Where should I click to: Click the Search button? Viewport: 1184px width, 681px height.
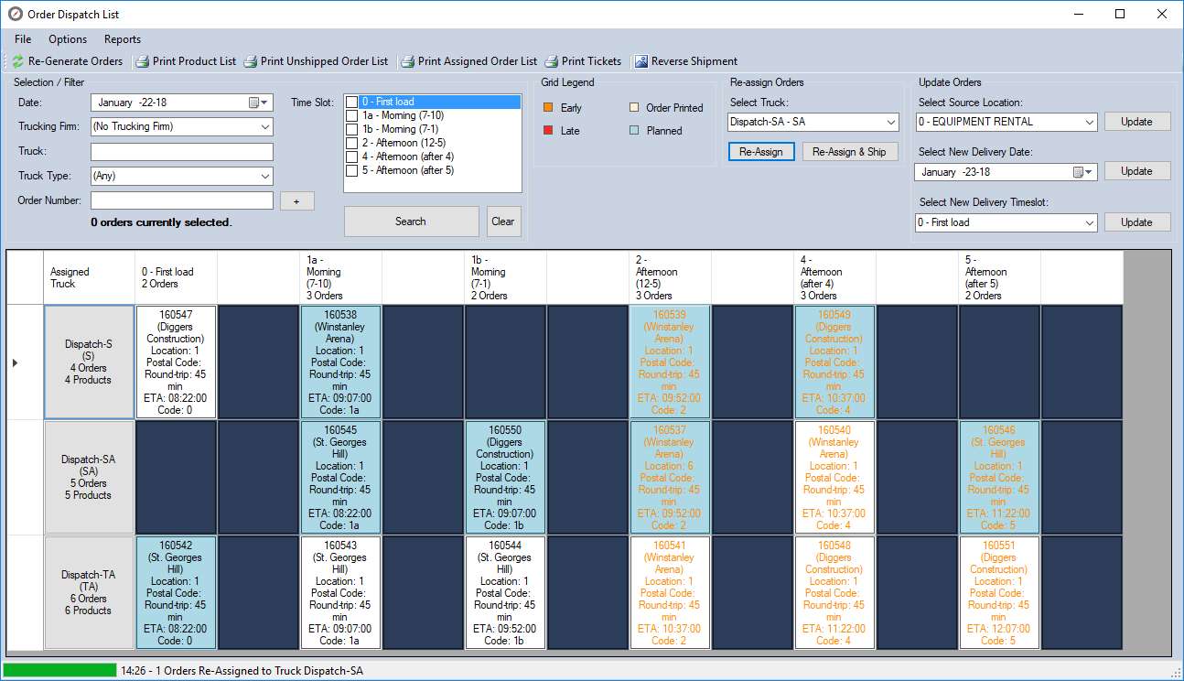pos(411,222)
